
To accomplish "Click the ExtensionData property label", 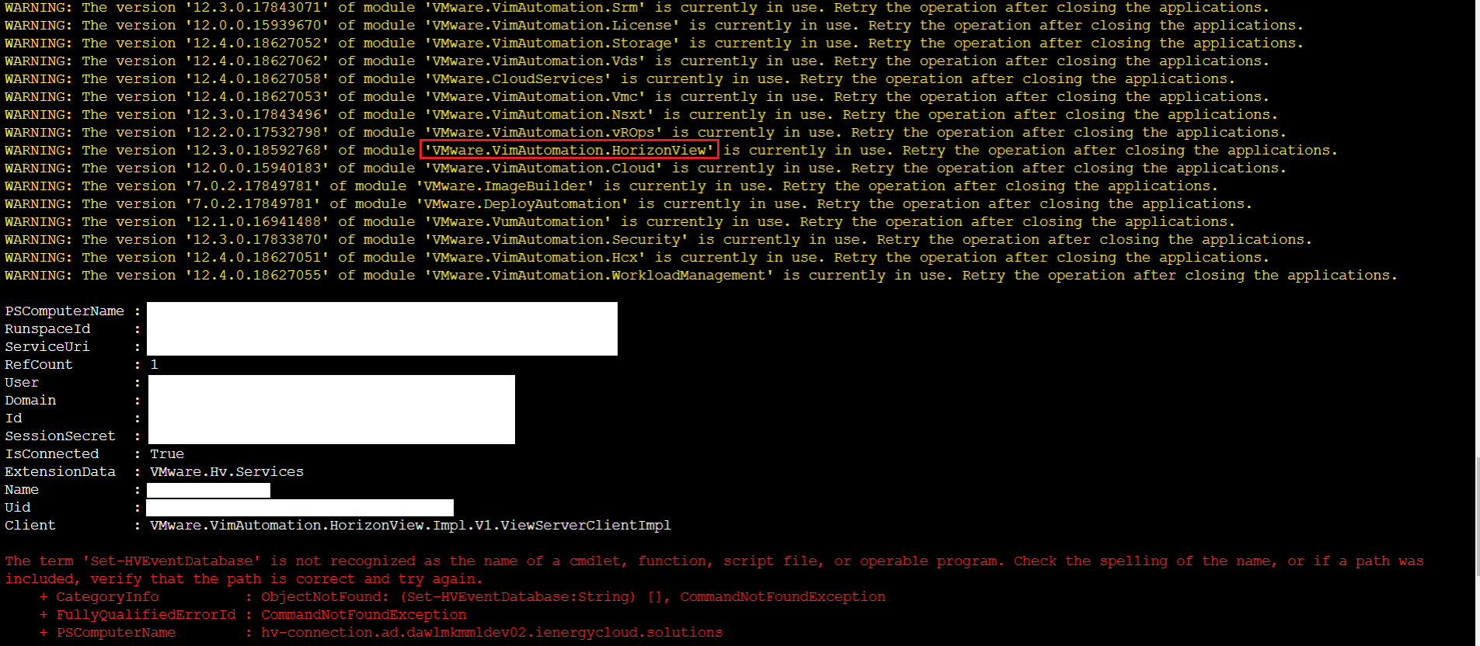I will pos(60,472).
